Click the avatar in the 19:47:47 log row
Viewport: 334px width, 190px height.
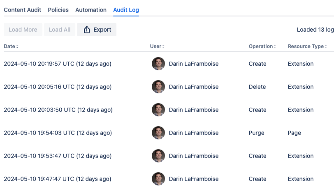(x=158, y=179)
